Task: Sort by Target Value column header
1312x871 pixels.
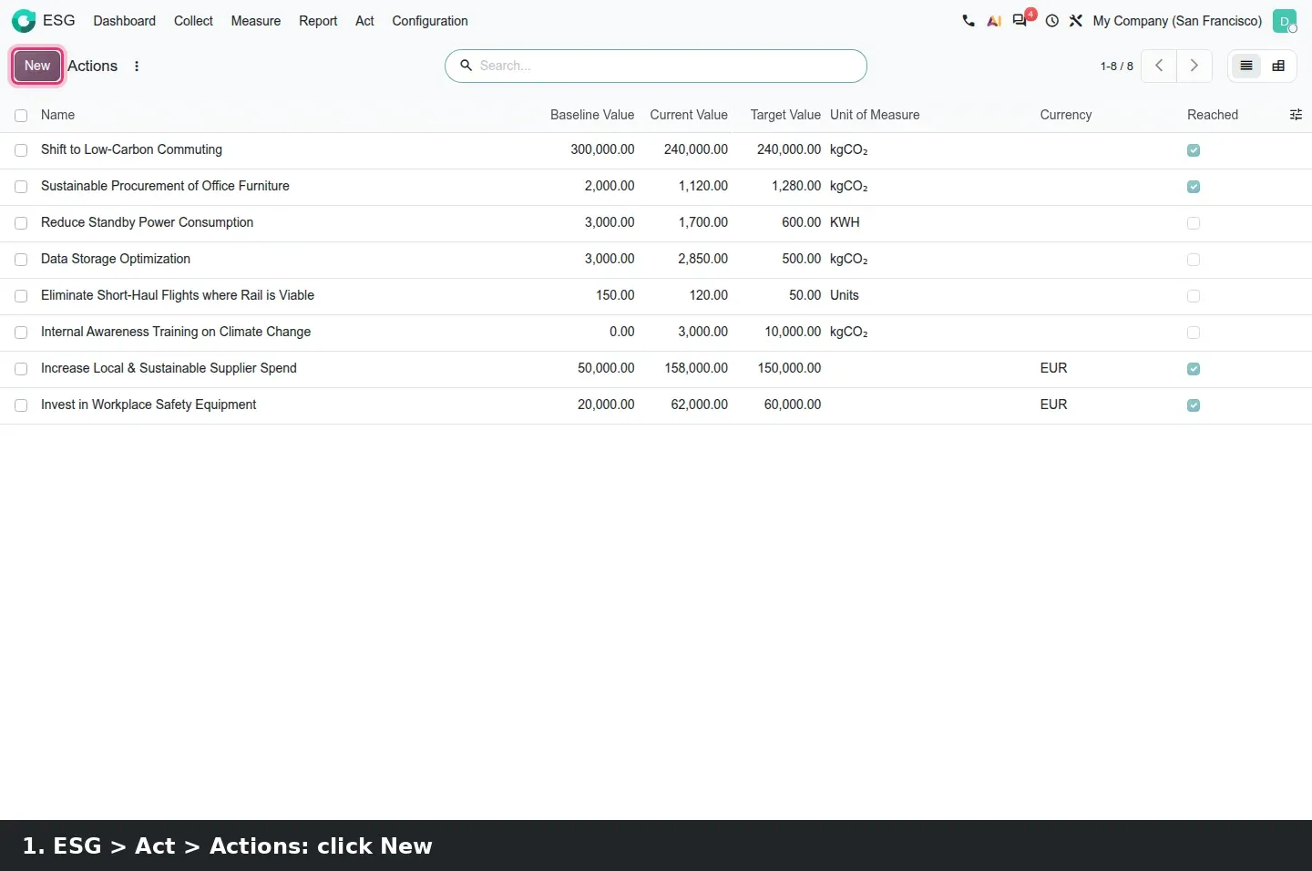Action: pos(785,115)
